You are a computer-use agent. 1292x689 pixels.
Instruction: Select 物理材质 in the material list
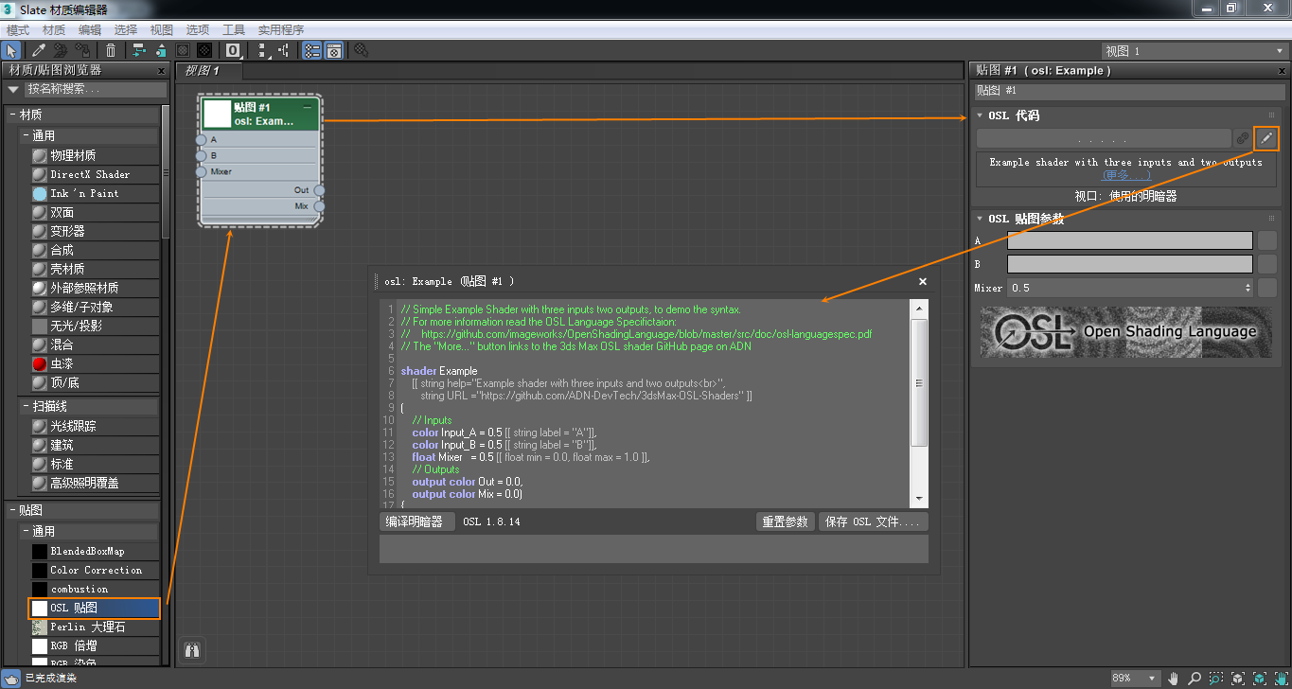coord(94,155)
